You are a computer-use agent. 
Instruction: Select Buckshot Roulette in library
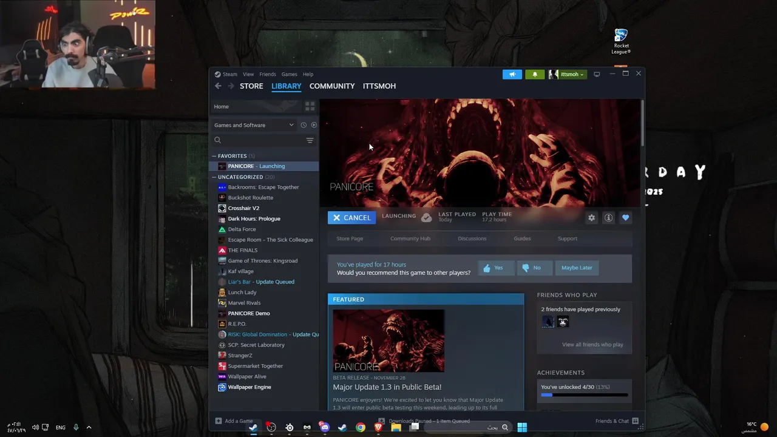click(x=251, y=198)
